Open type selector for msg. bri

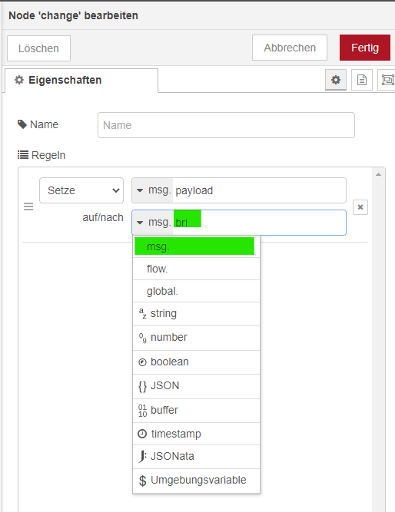[x=152, y=223]
